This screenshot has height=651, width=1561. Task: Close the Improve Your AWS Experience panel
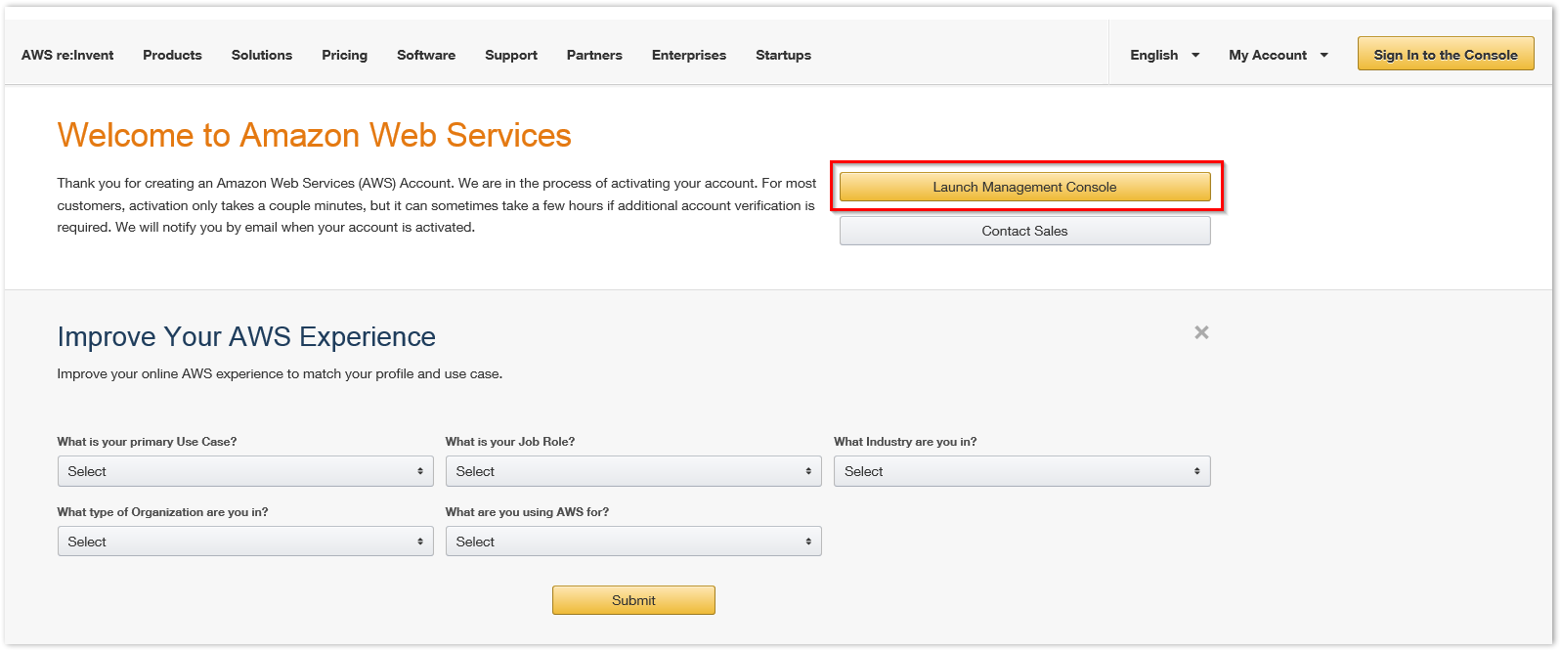(x=1201, y=332)
